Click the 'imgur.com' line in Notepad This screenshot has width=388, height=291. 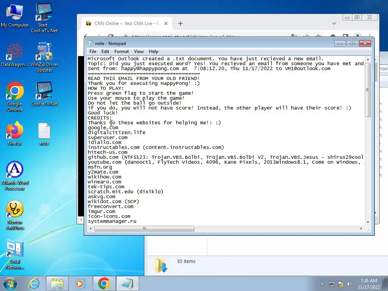102,211
